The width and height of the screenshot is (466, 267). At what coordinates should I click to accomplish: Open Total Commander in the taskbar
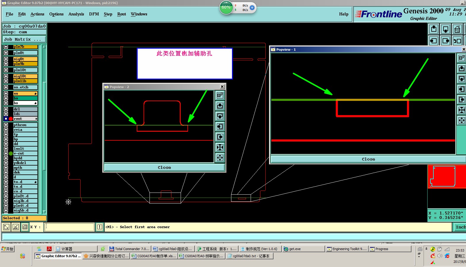[129, 249]
